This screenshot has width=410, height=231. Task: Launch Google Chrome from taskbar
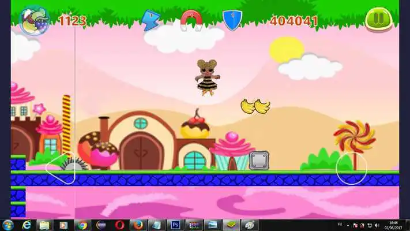82,225
